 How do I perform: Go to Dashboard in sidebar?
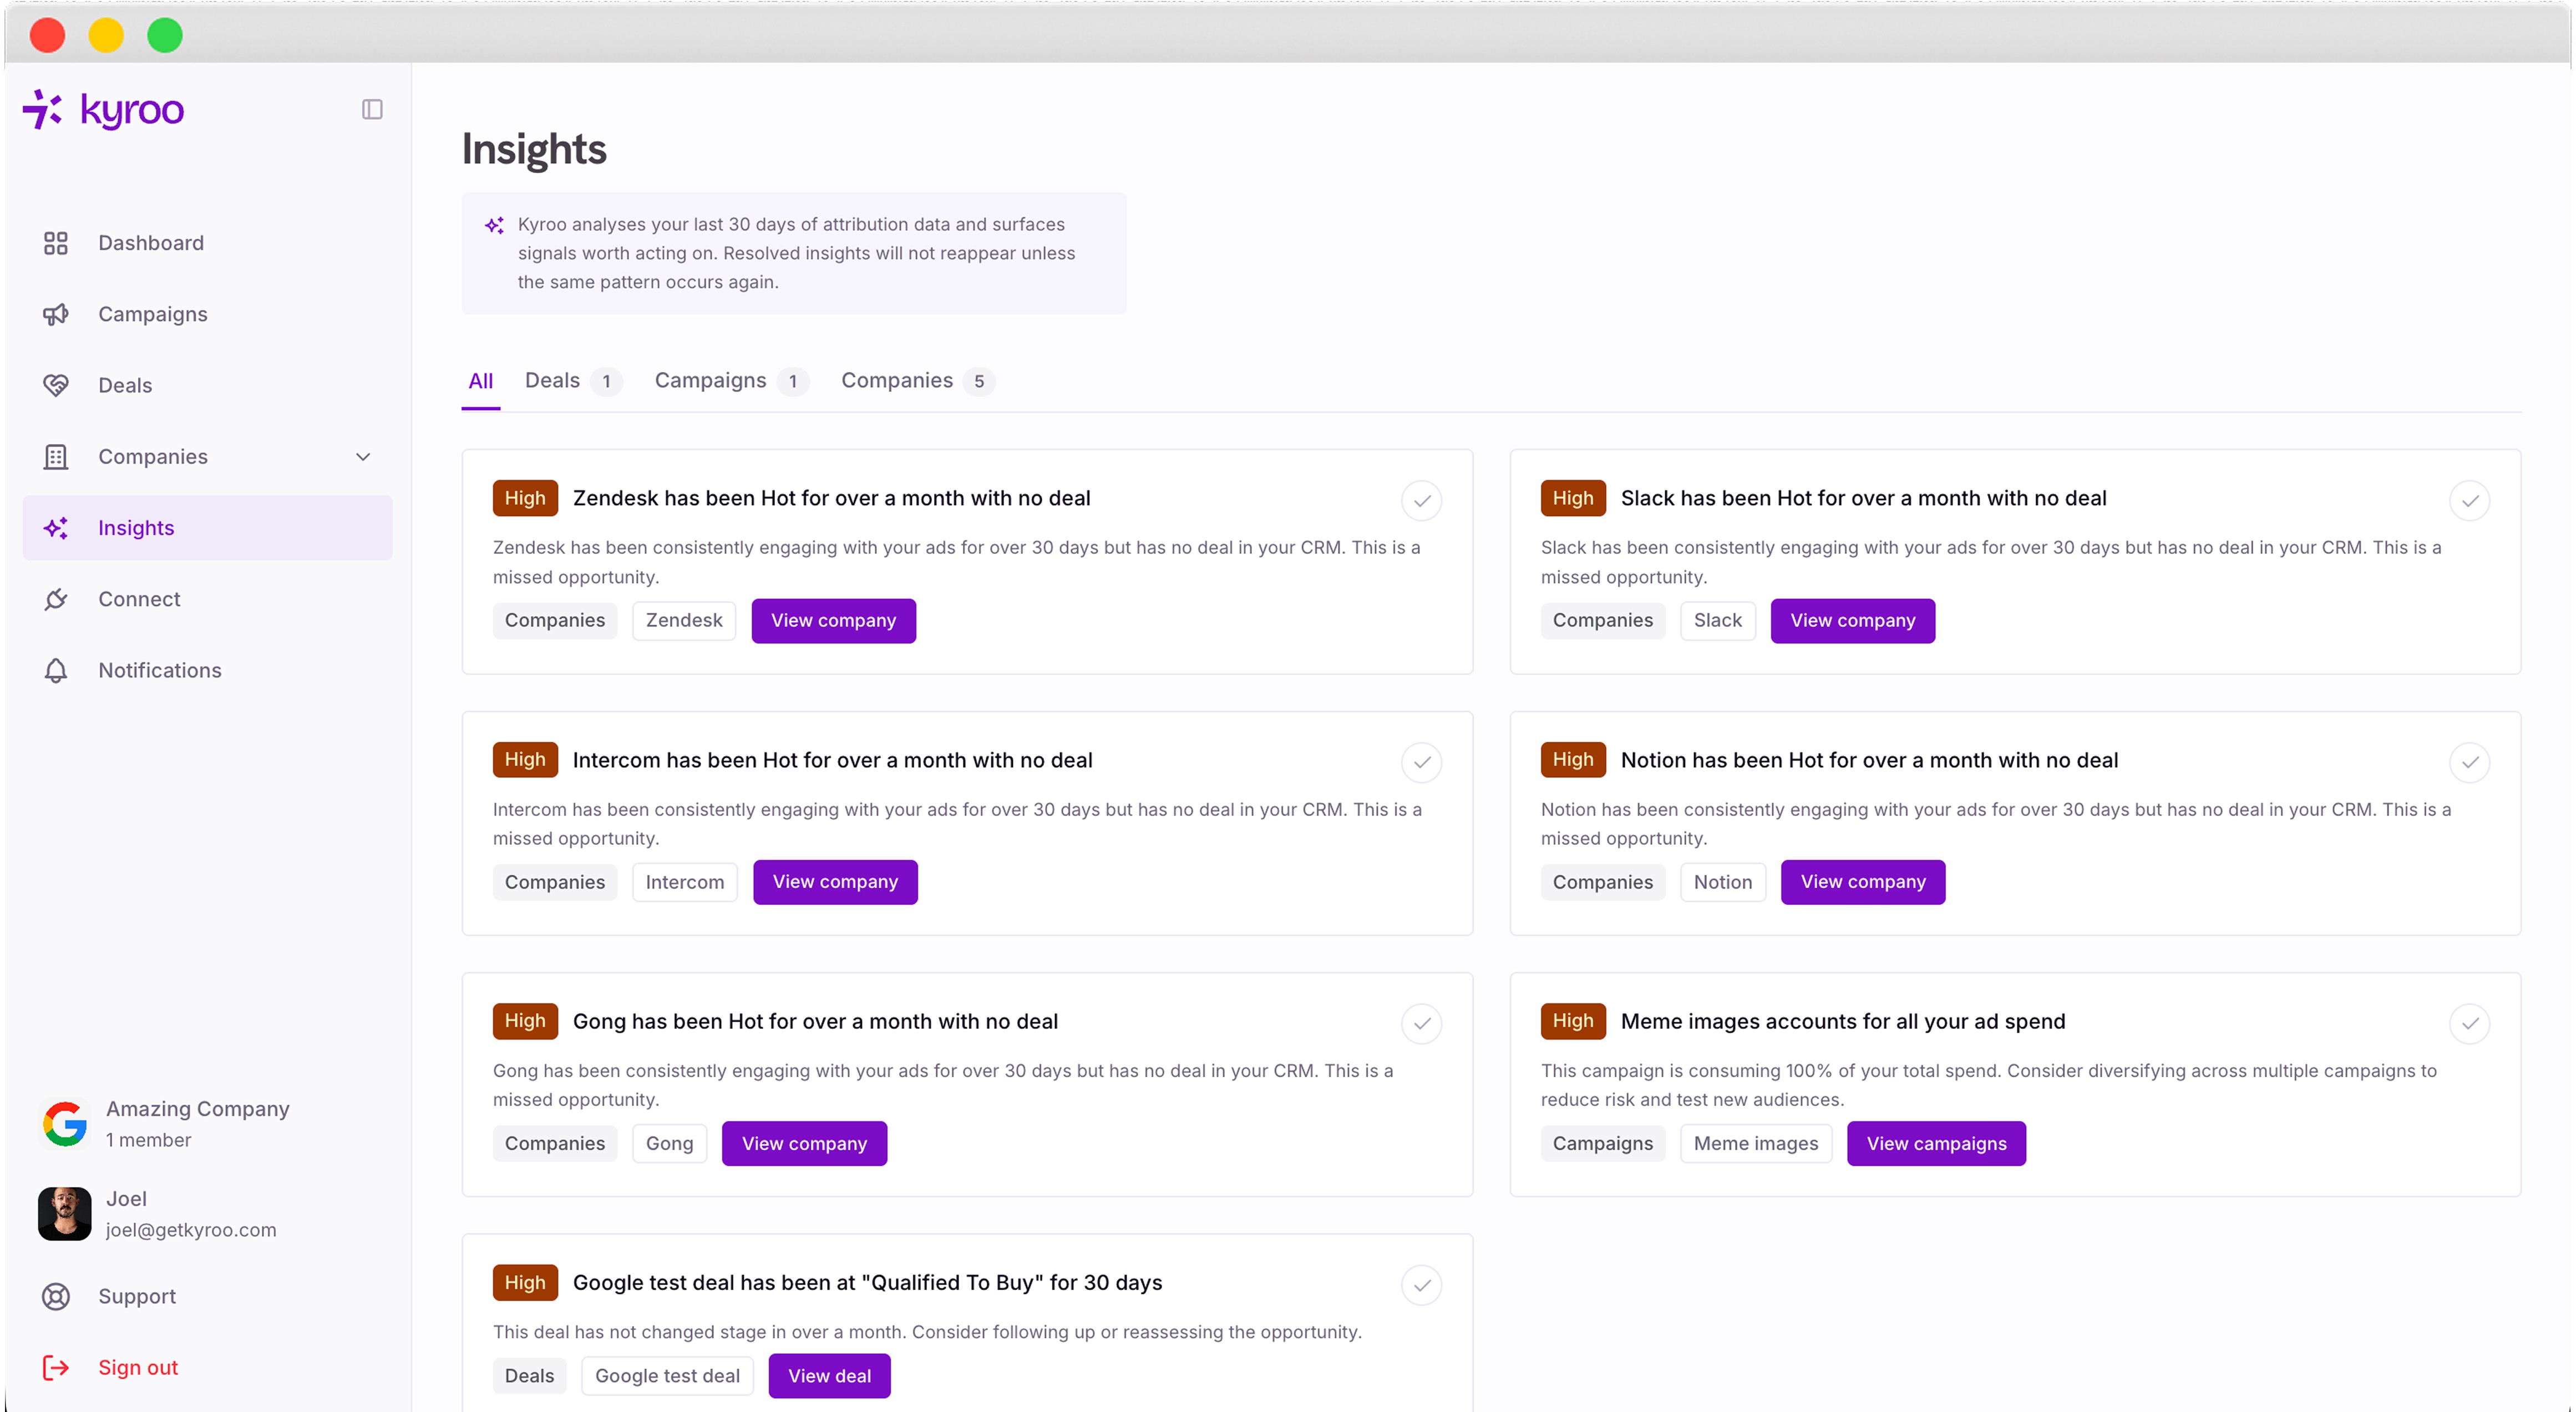[x=208, y=243]
